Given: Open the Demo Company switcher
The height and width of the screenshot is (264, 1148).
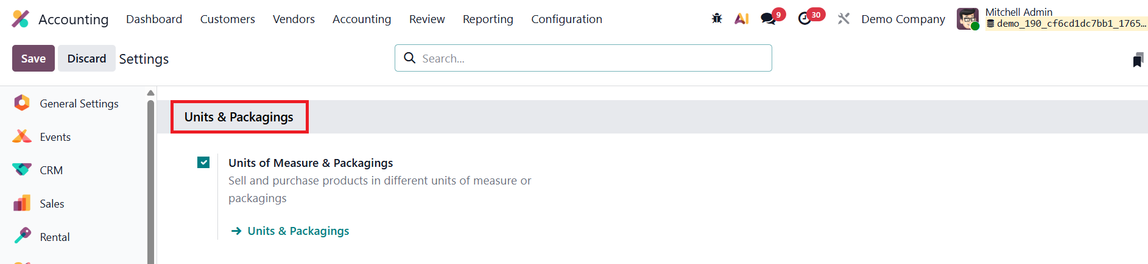Looking at the screenshot, I should (x=903, y=19).
